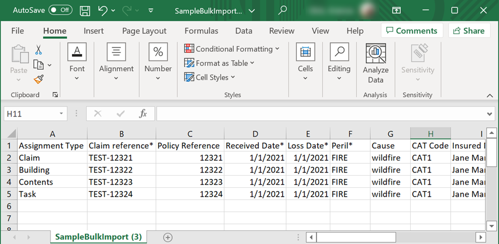This screenshot has width=499, height=244.
Task: Click the Undo arrow icon
Action: tap(103, 10)
